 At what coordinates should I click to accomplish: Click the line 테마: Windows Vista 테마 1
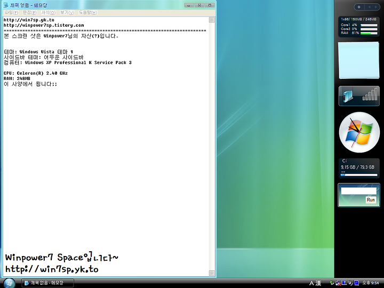pos(38,52)
